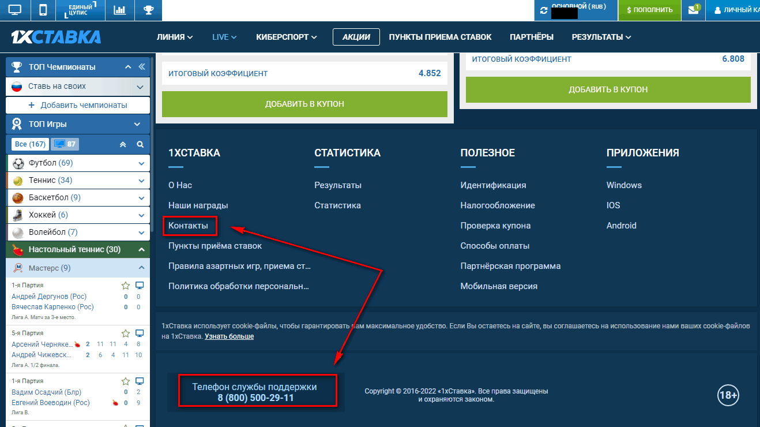The height and width of the screenshot is (427, 760).
Task: Toggle favorite star for Черняке match
Action: tap(125, 334)
